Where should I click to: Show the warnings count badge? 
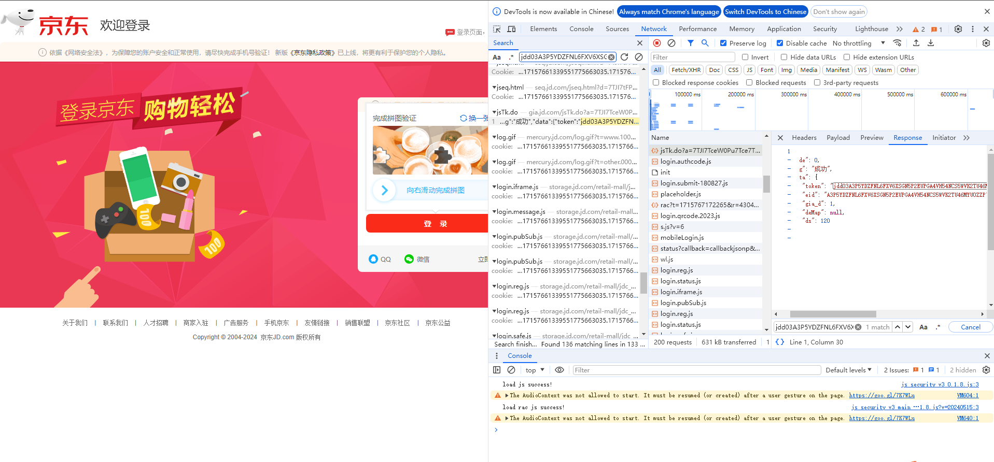(919, 29)
